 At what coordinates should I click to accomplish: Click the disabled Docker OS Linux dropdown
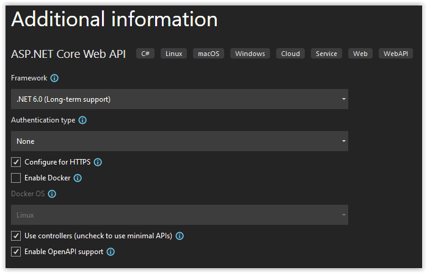tap(180, 215)
